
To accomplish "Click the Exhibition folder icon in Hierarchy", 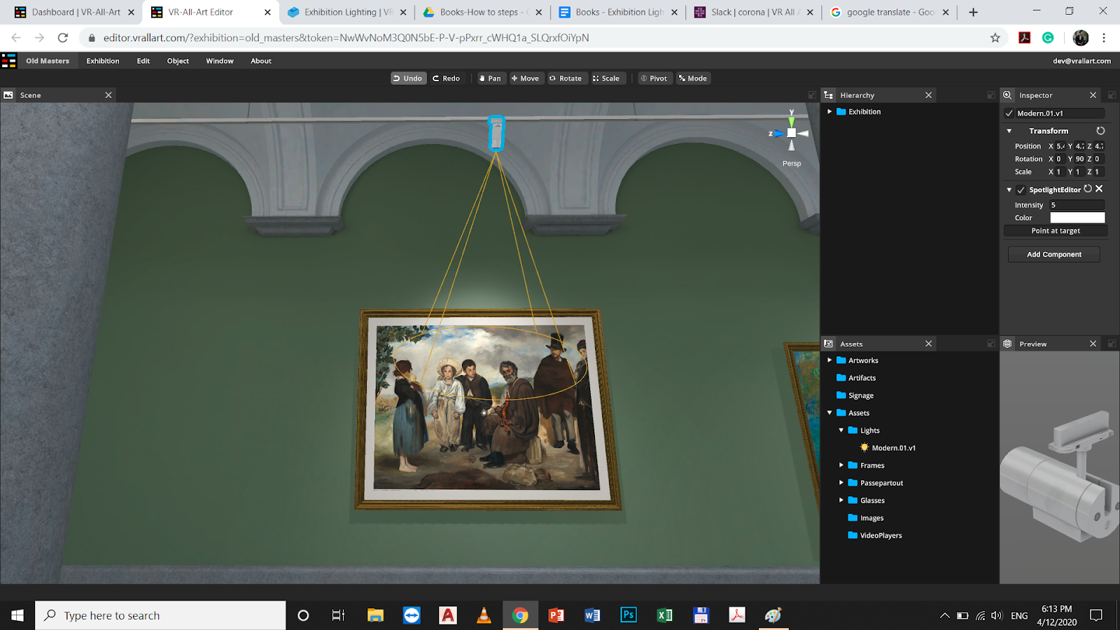I will [x=841, y=112].
